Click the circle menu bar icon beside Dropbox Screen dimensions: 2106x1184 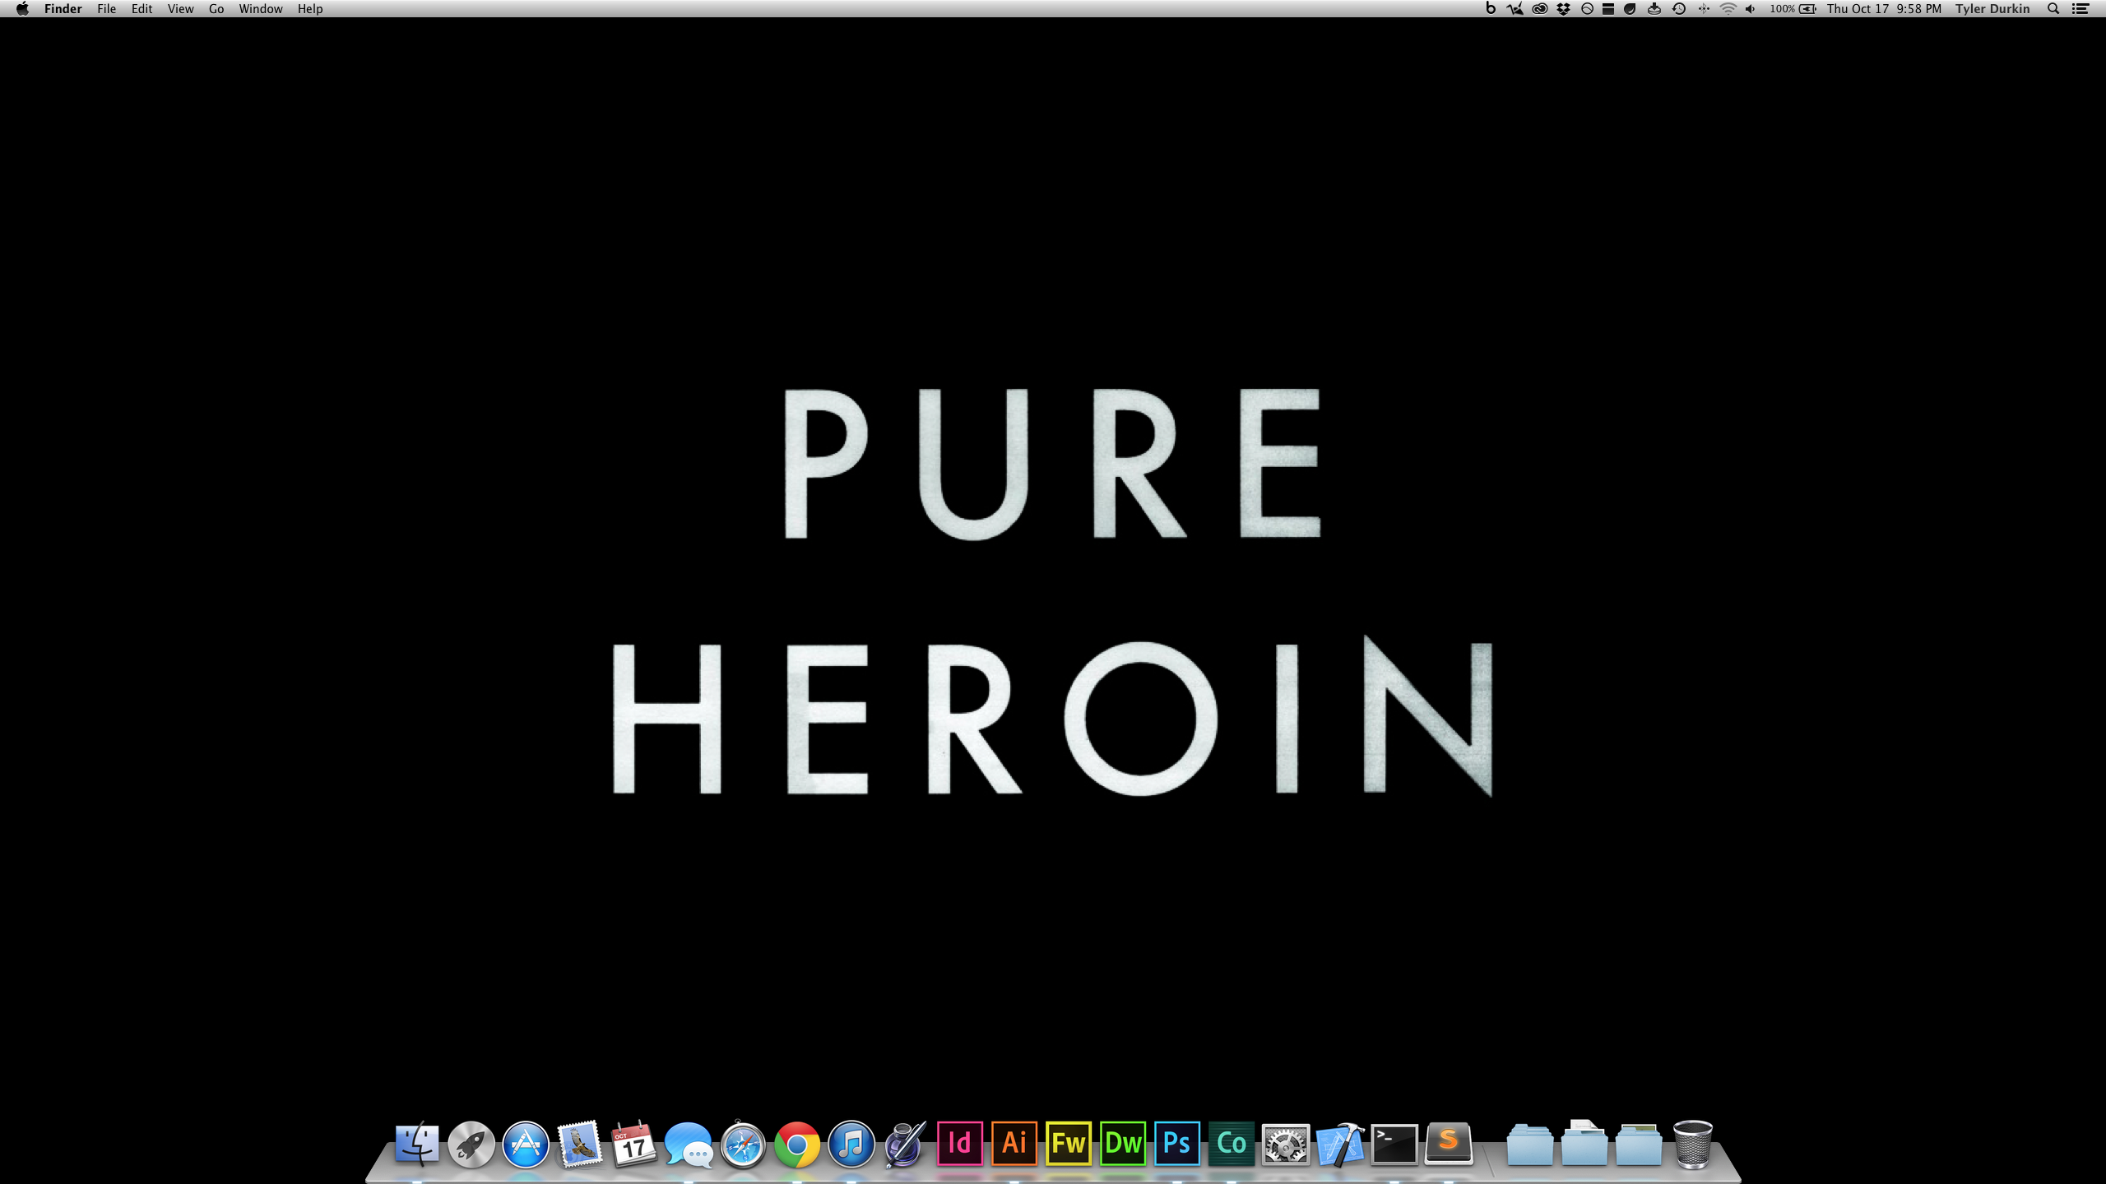tap(1587, 9)
